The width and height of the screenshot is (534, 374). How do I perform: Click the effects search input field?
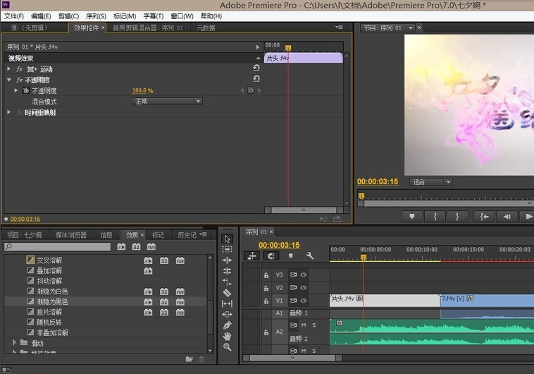tap(60, 247)
